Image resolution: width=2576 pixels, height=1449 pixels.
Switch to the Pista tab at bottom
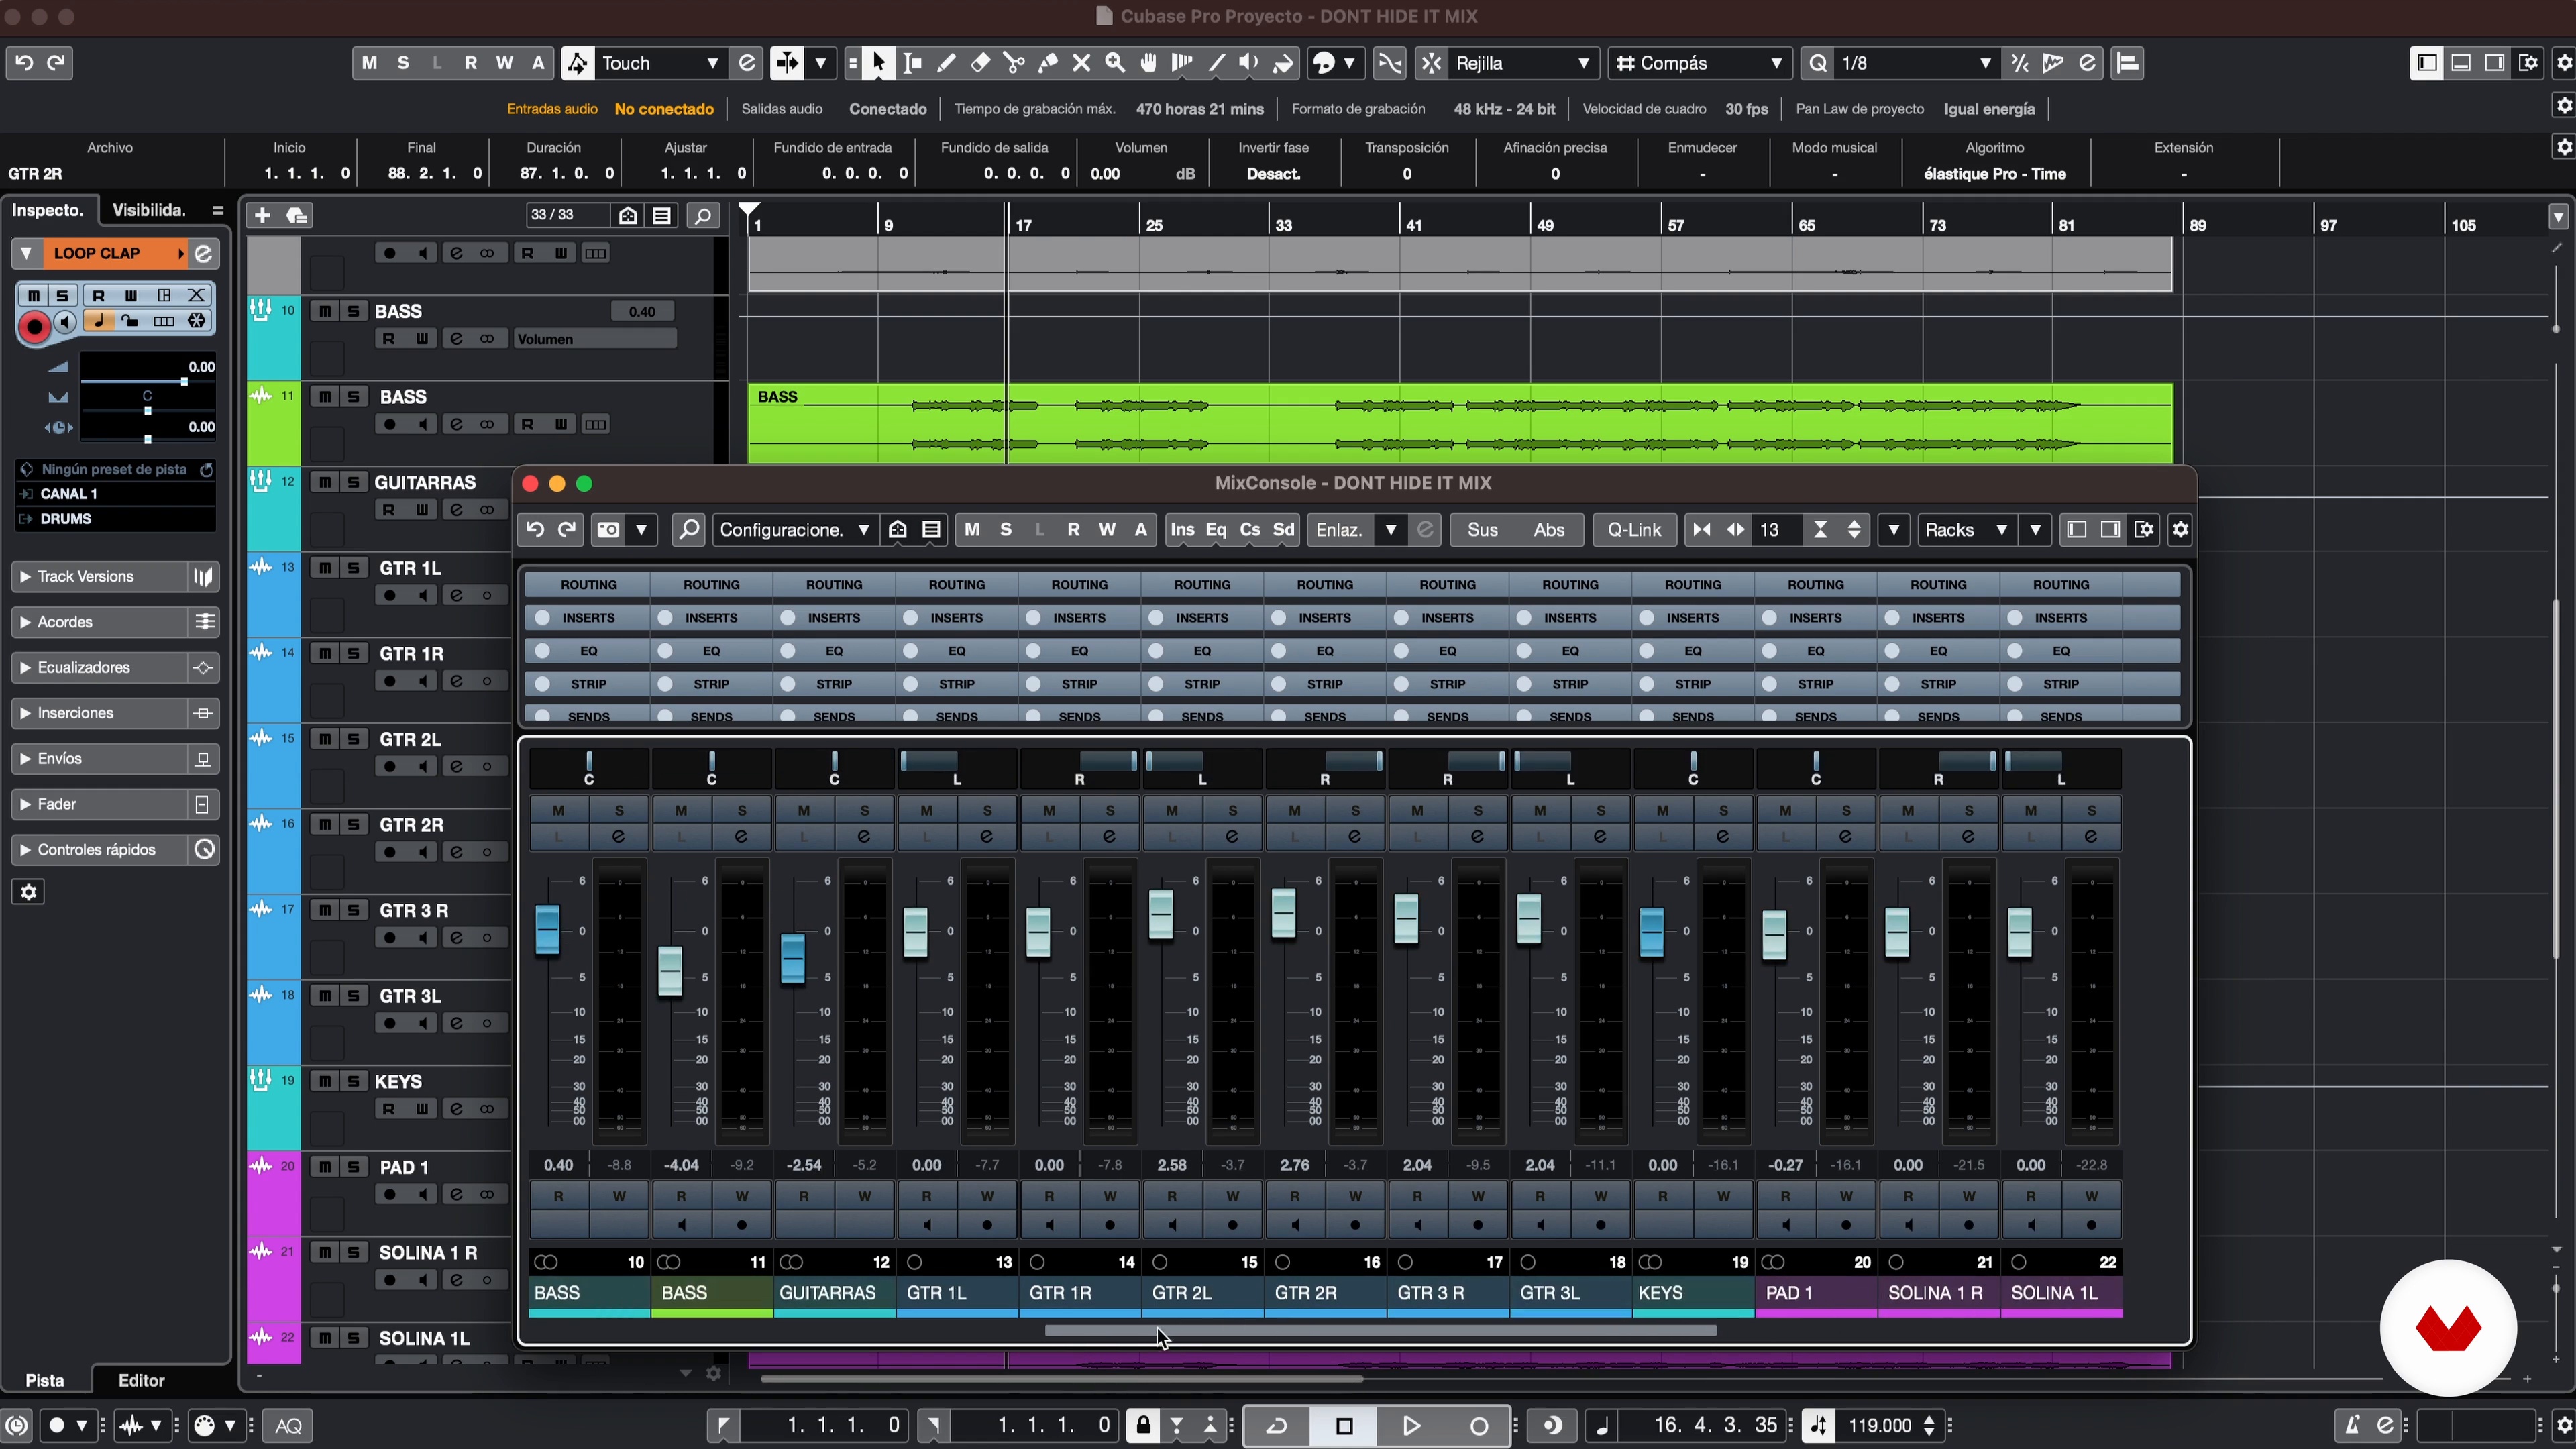click(x=45, y=1380)
